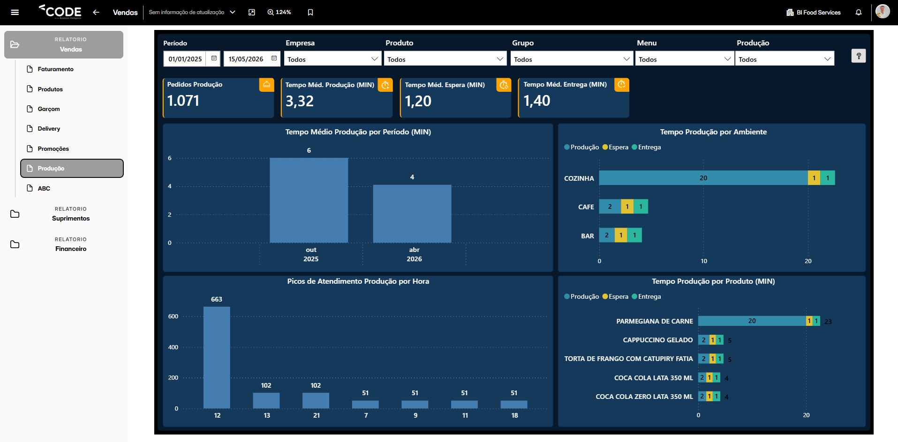Open the hamburger menu icon
Image resolution: width=898 pixels, height=442 pixels.
[15, 13]
